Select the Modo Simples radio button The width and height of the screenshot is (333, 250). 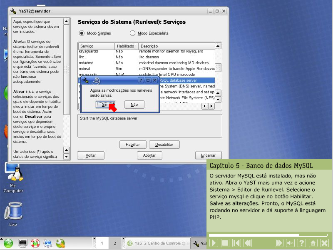click(82, 33)
